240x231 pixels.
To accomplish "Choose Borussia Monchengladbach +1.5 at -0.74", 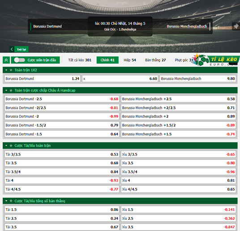I will (x=178, y=134).
